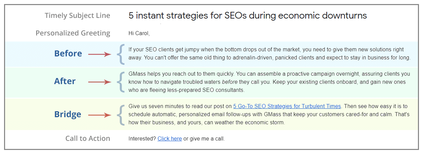Click the yellow Bridge paragraph text
422x154 pixels.
[269, 114]
